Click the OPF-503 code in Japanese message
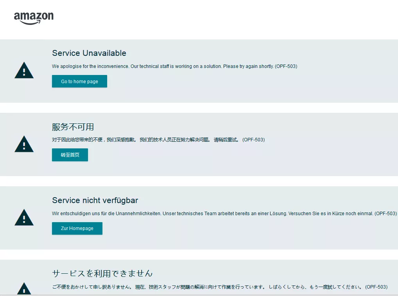 (376, 287)
